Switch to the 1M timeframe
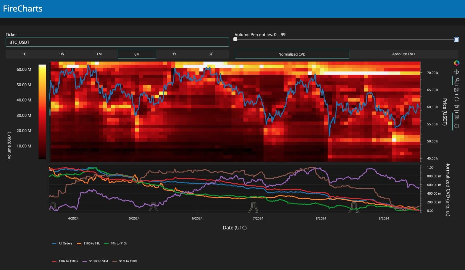 99,54
